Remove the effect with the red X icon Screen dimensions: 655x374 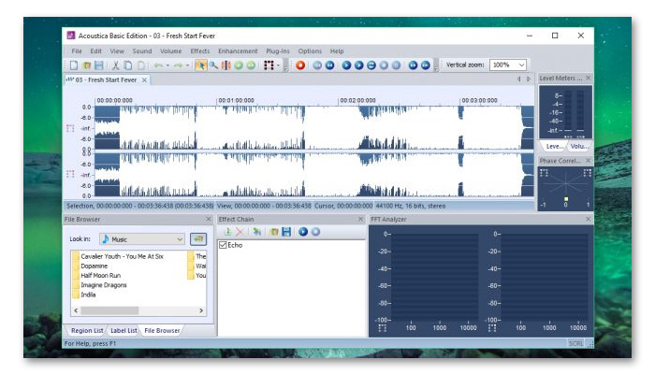239,231
